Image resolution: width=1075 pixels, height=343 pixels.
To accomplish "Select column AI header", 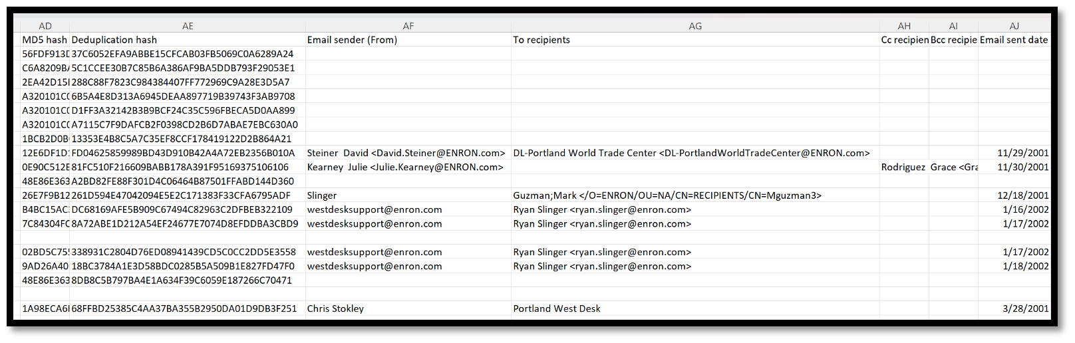I will [x=953, y=26].
